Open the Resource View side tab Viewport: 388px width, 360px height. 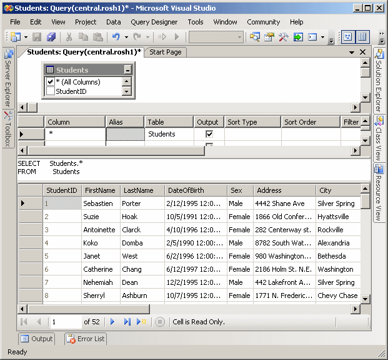point(379,193)
